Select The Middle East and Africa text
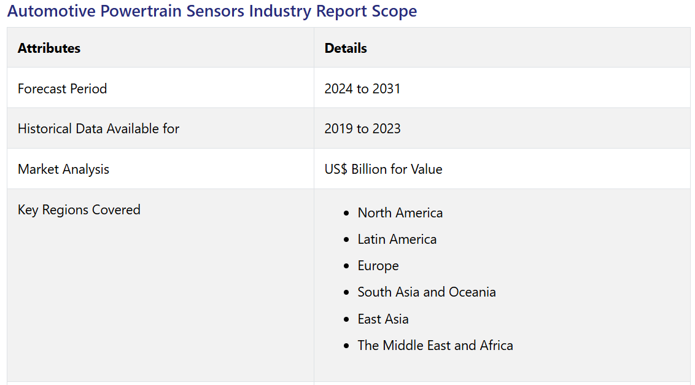This screenshot has height=385, width=695. point(435,345)
